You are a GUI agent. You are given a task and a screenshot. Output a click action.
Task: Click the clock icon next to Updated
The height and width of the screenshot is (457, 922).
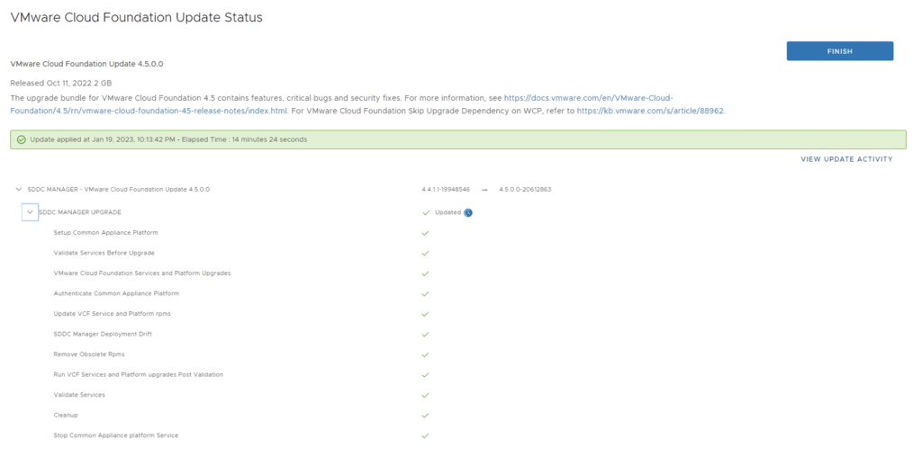pos(468,212)
